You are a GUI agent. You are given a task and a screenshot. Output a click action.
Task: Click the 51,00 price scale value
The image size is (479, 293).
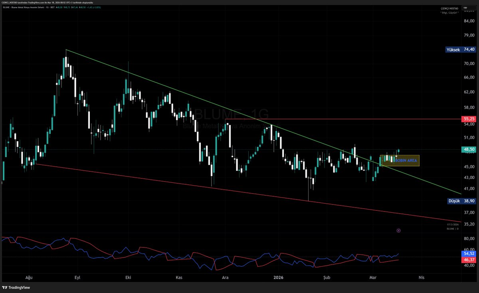pos(469,138)
